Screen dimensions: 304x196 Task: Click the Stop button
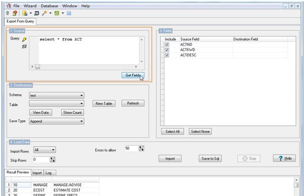click(x=249, y=159)
